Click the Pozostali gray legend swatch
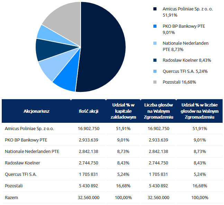This screenshot has width=224, height=205. (x=155, y=82)
